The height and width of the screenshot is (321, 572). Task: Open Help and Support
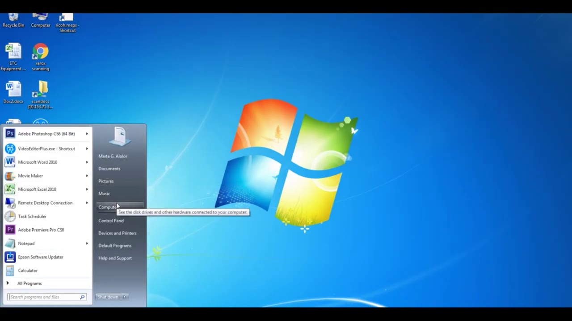click(115, 258)
